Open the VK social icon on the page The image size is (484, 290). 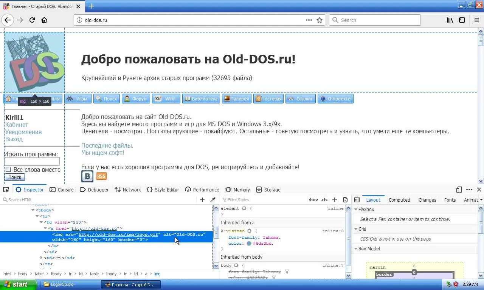[87, 176]
